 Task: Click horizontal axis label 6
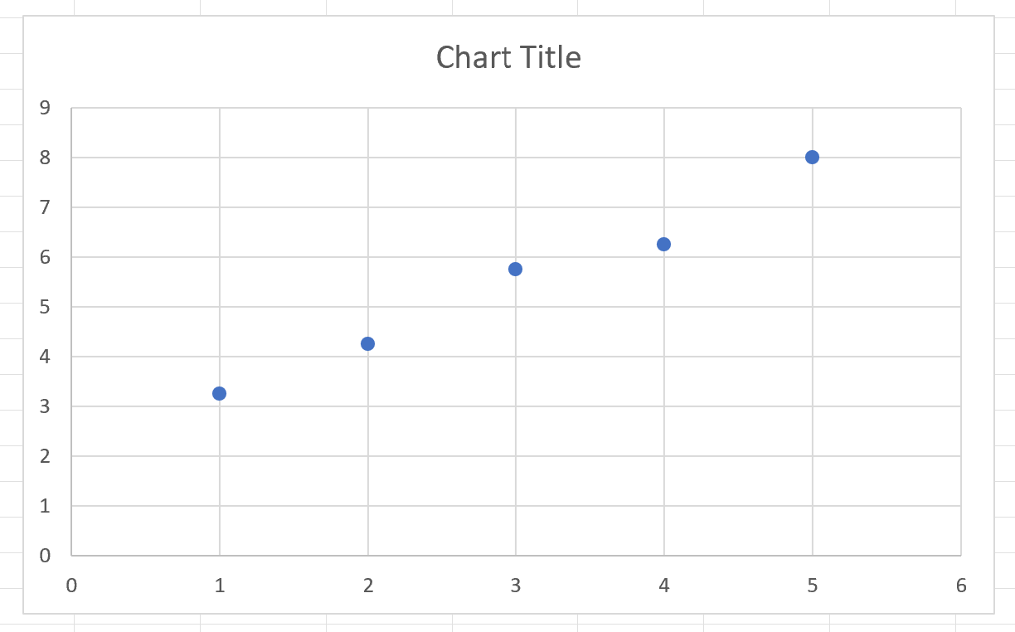961,586
